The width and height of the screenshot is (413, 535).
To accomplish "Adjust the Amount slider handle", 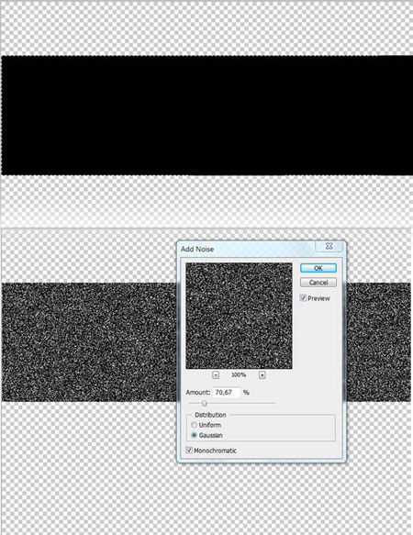I will pyautogui.click(x=204, y=403).
